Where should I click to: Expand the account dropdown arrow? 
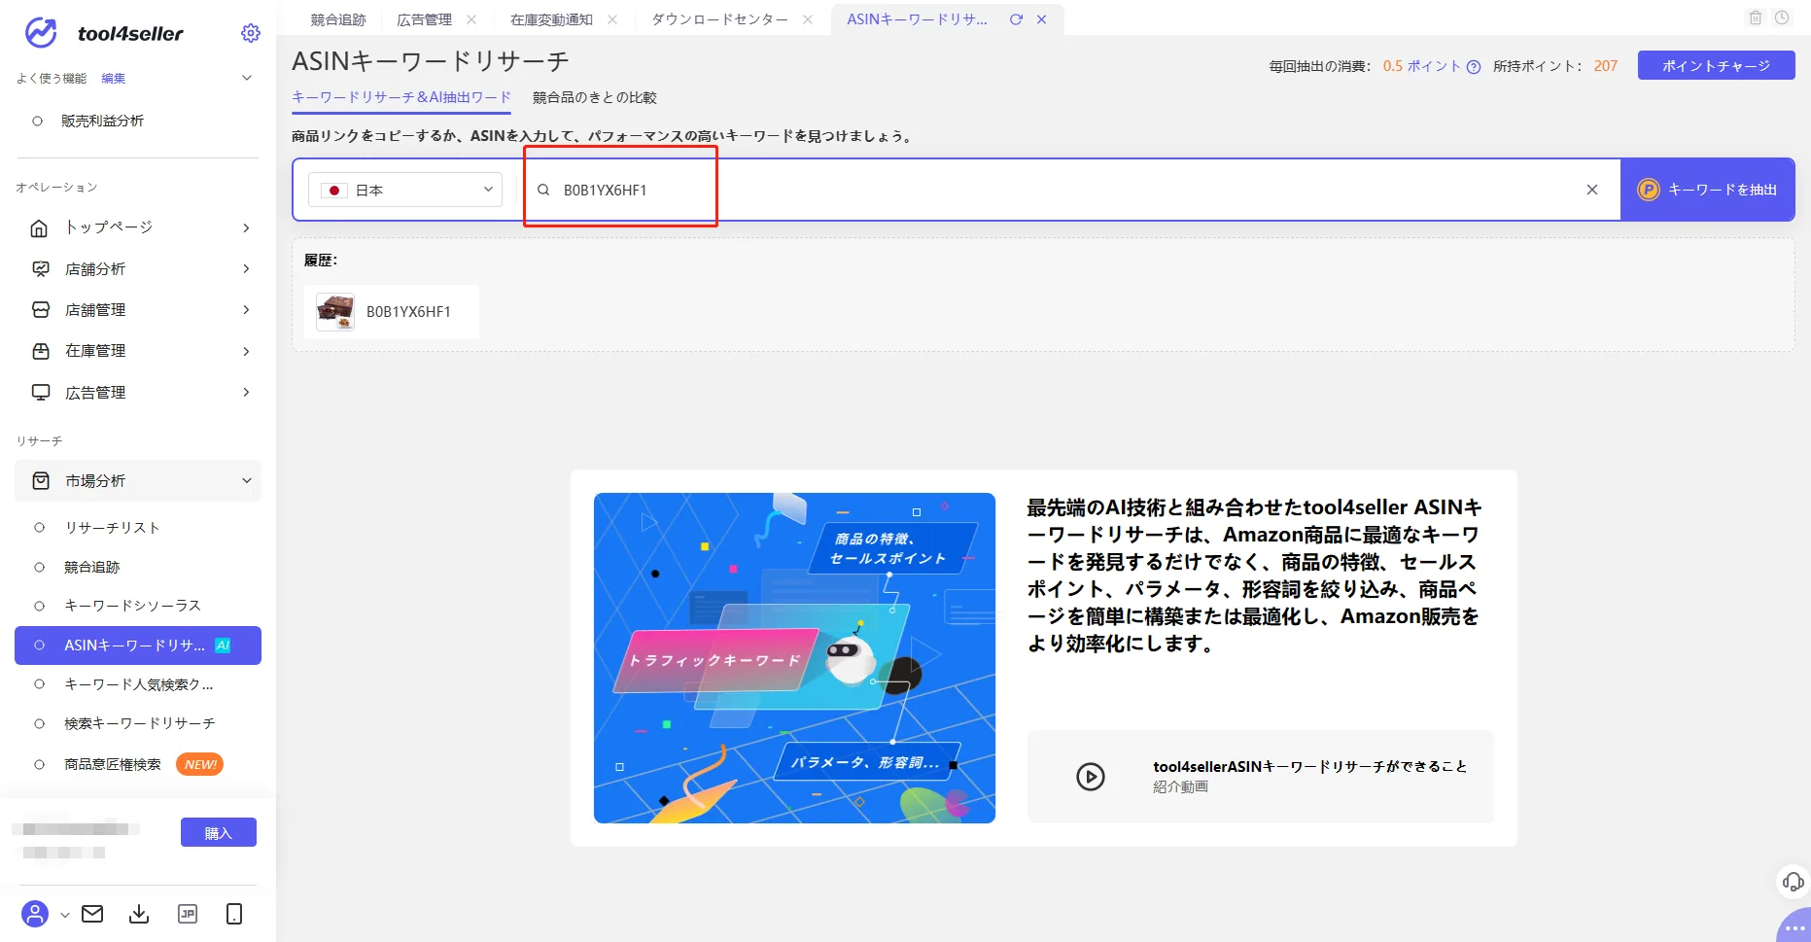click(x=65, y=915)
